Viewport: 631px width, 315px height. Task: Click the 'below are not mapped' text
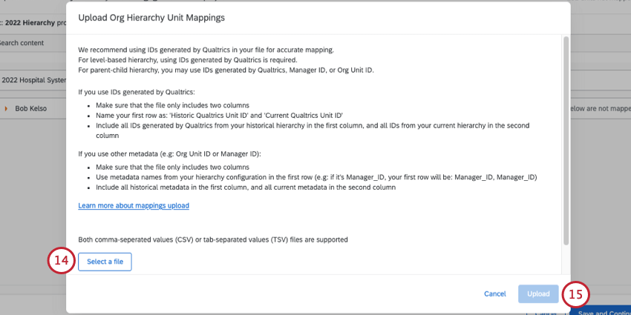(600, 109)
